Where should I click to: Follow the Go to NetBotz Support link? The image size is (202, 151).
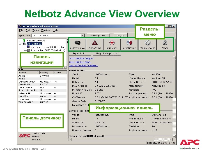click(x=81, y=58)
